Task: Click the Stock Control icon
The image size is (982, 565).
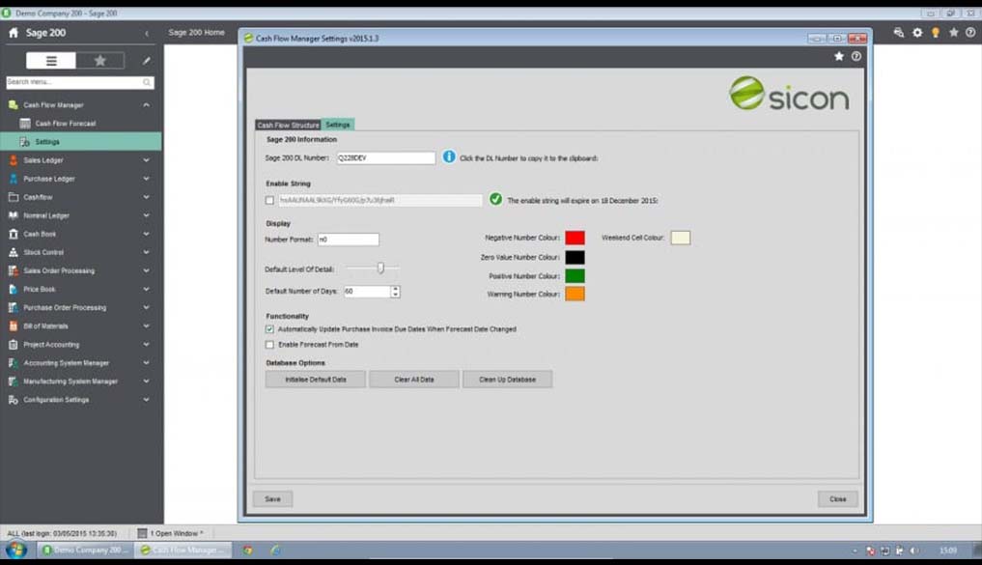Action: click(x=14, y=252)
